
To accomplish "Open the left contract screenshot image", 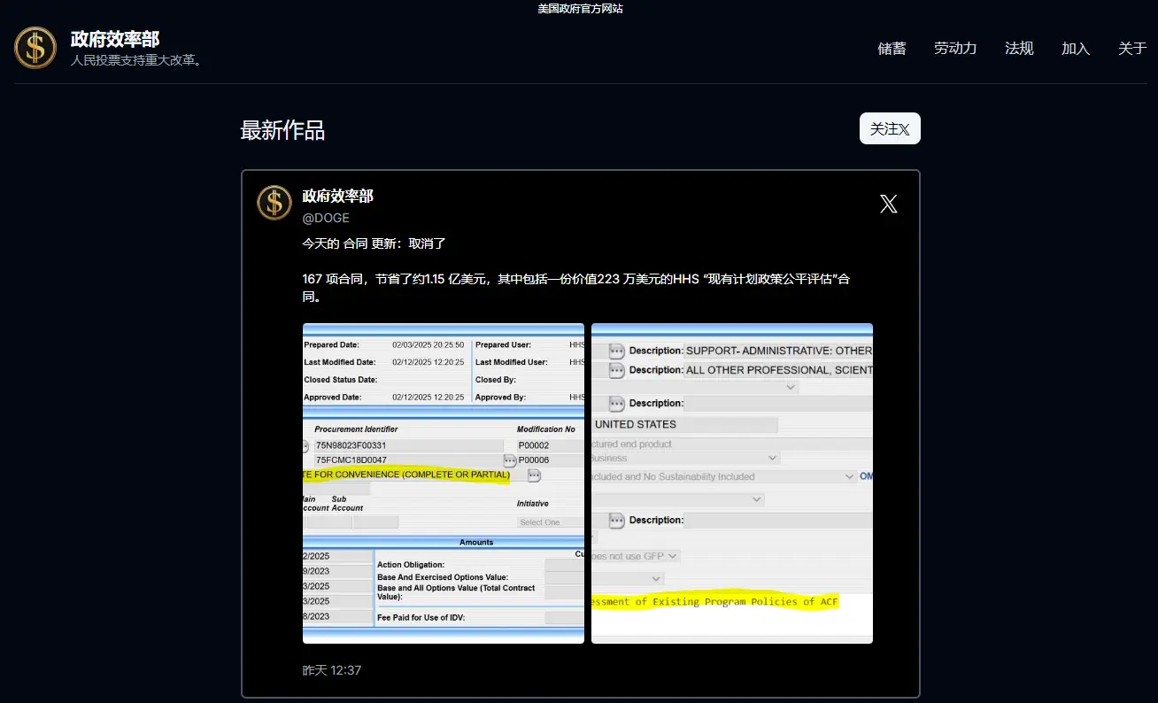I will (x=443, y=483).
